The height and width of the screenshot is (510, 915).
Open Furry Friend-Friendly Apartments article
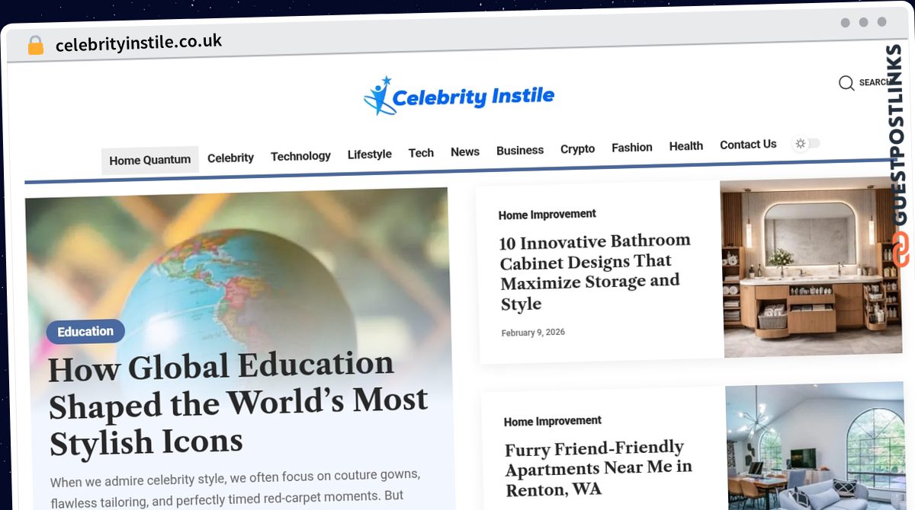[599, 469]
